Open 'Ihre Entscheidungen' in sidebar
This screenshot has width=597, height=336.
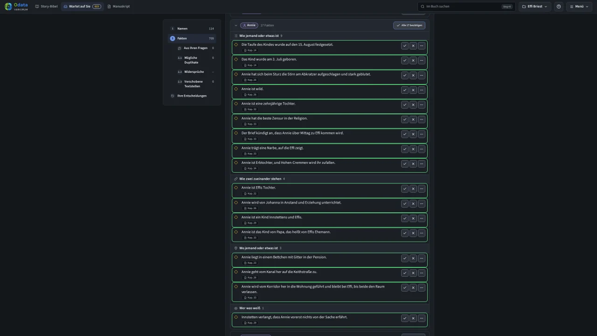(x=192, y=96)
